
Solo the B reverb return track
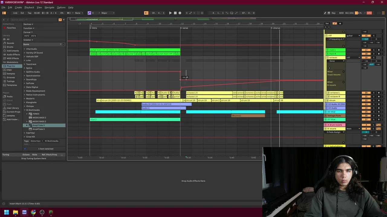click(x=373, y=129)
